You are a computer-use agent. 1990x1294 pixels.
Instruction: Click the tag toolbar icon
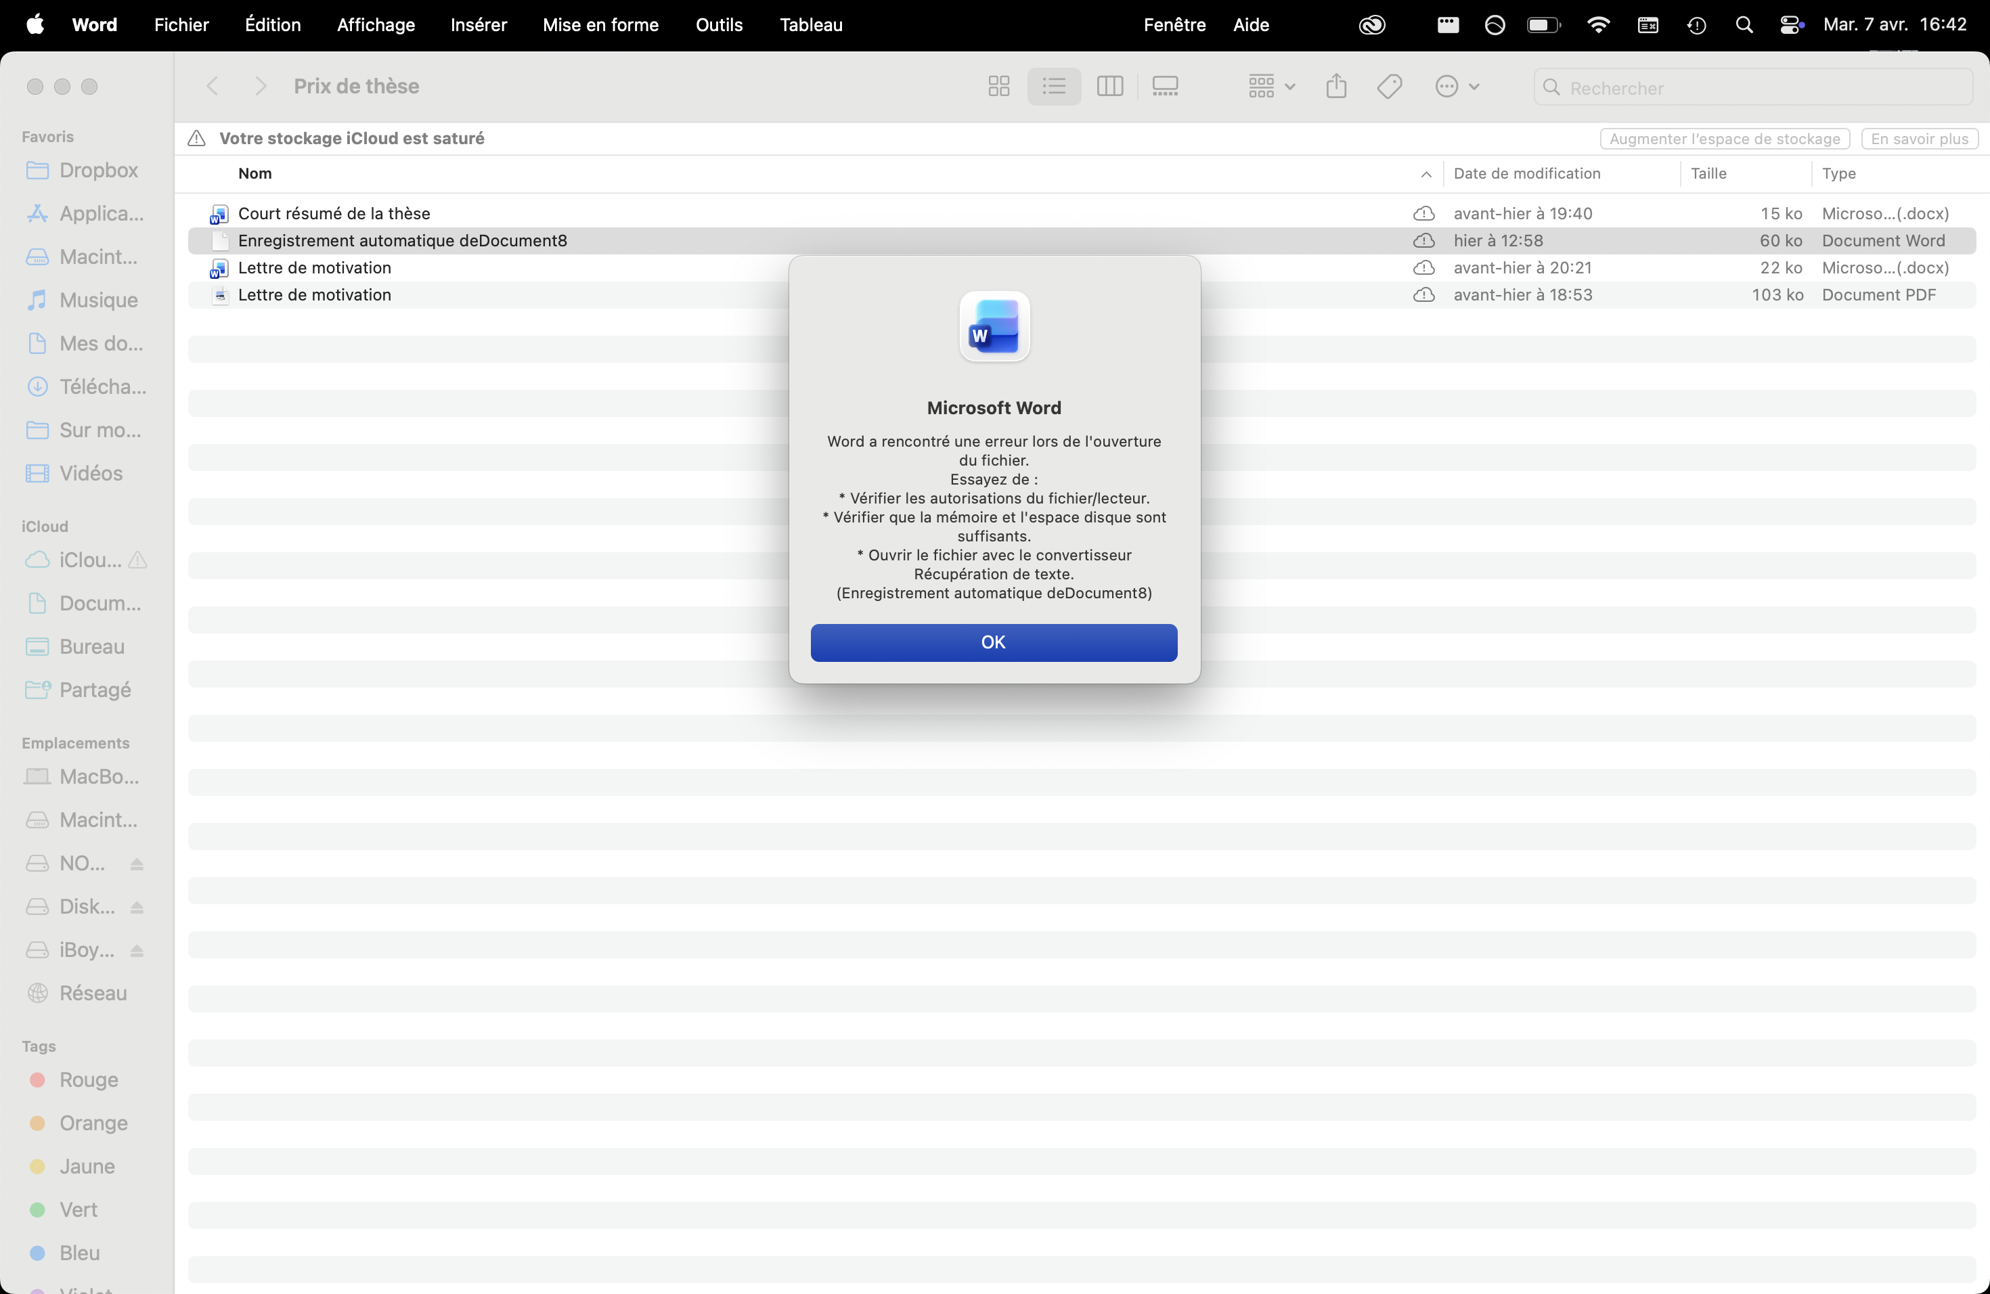tap(1390, 86)
